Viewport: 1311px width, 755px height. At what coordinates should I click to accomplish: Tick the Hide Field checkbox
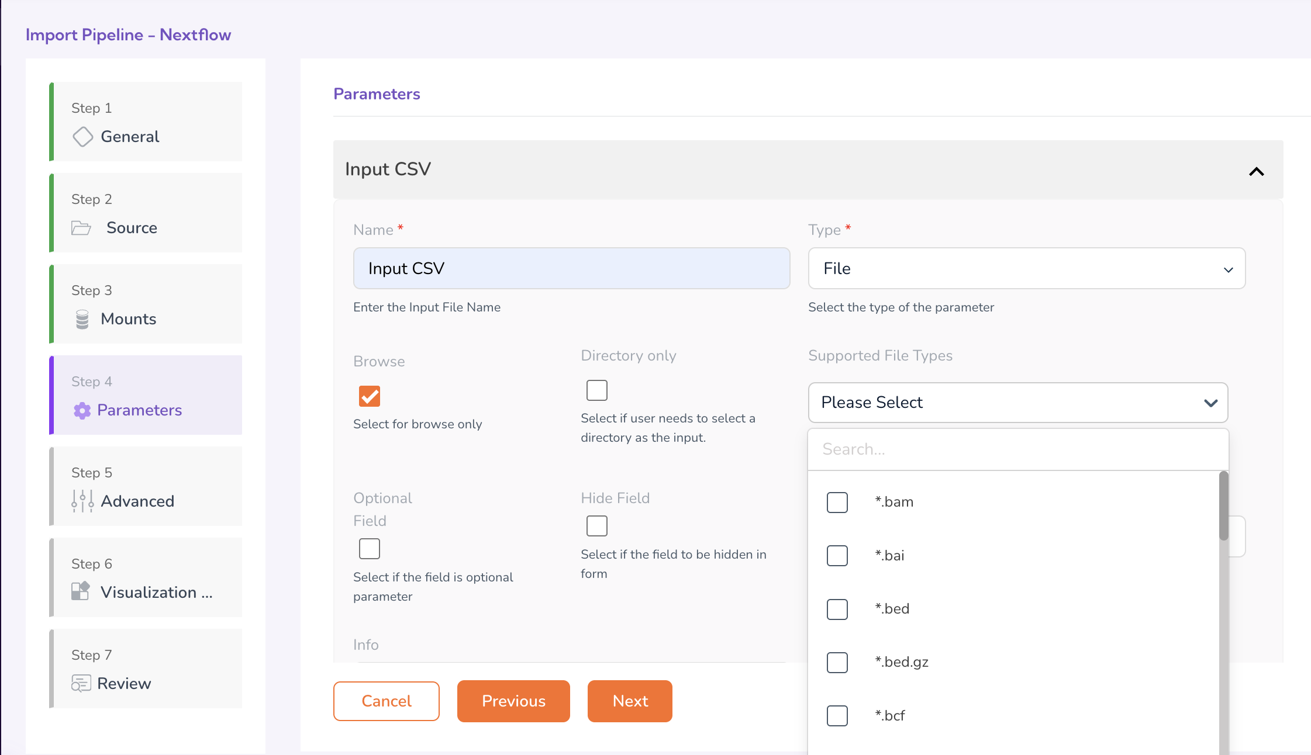[x=597, y=526]
